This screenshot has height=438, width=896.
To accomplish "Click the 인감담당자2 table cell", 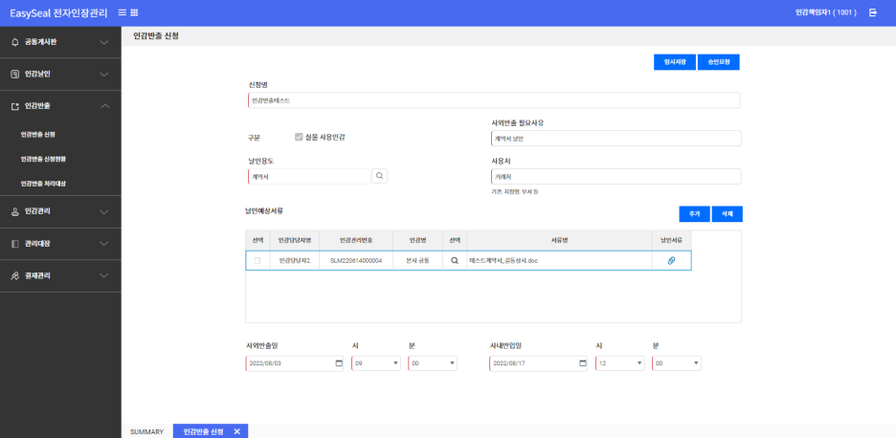I will (294, 260).
